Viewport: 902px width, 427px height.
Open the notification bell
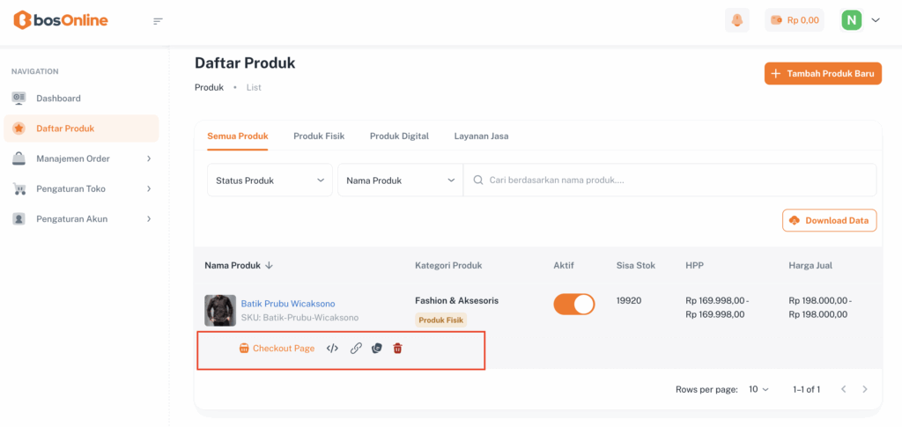click(736, 20)
